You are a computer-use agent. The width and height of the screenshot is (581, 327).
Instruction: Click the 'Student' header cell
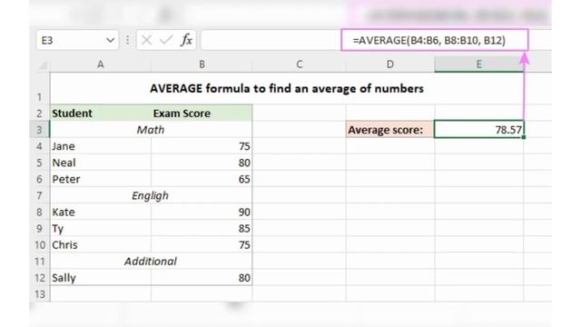101,113
